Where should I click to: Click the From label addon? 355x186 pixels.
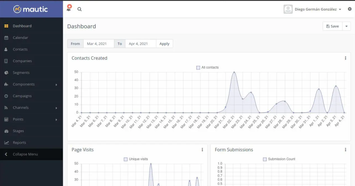(75, 44)
